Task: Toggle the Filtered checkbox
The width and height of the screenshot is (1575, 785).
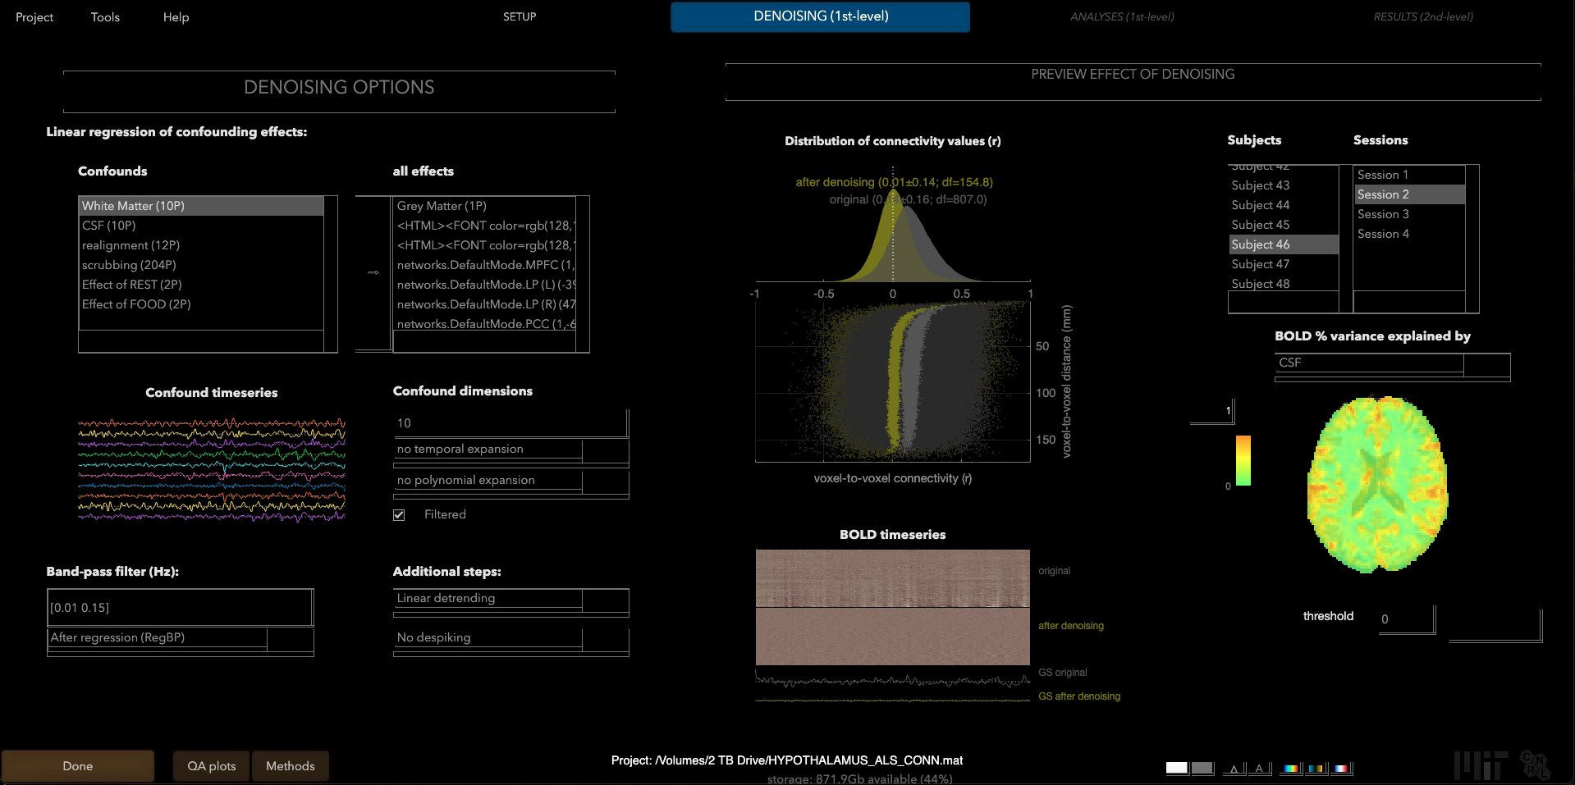Action: click(400, 515)
